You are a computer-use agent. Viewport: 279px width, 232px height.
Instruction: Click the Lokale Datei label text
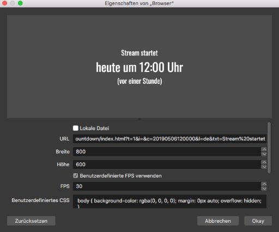click(x=94, y=129)
